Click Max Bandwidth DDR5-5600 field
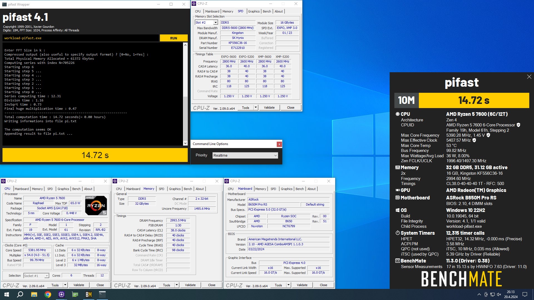 coord(238,28)
